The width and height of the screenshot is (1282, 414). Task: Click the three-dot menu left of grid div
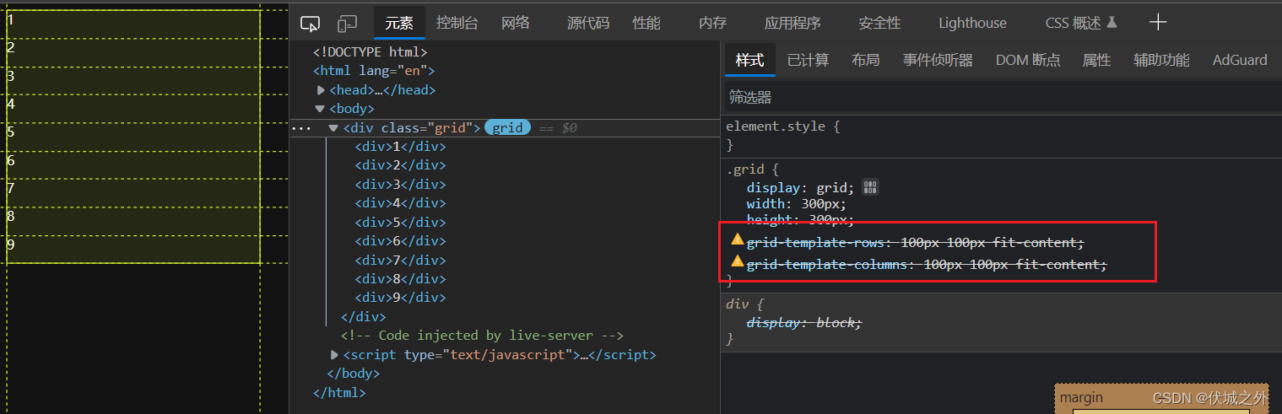[x=300, y=128]
